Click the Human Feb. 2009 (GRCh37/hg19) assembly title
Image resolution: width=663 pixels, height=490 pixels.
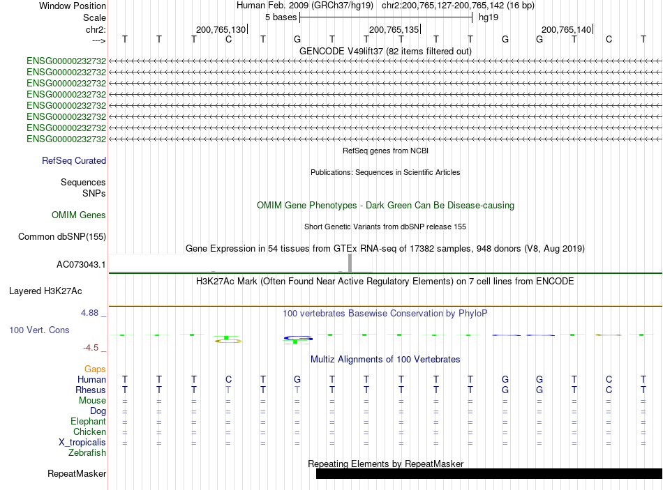coord(304,6)
